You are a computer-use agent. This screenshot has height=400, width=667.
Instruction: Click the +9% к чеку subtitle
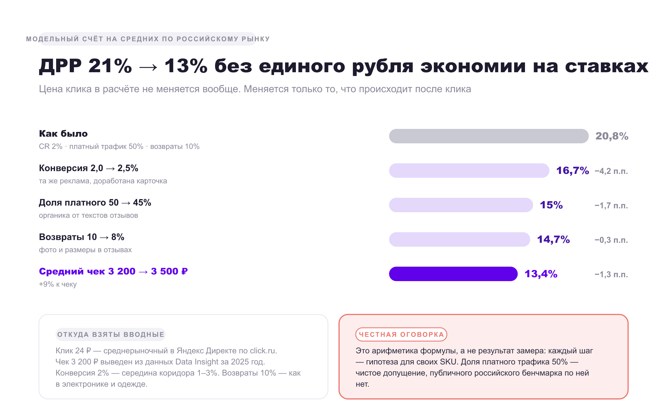pyautogui.click(x=58, y=284)
